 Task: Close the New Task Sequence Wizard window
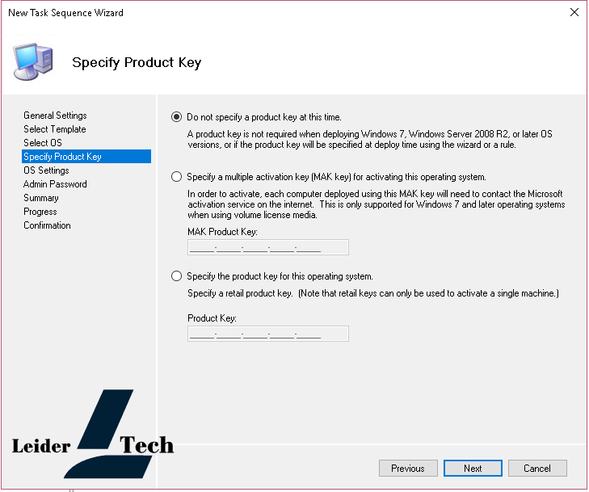[574, 13]
